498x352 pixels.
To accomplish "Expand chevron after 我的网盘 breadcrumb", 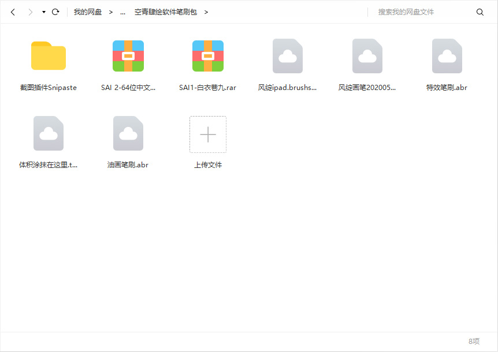I will pyautogui.click(x=111, y=12).
